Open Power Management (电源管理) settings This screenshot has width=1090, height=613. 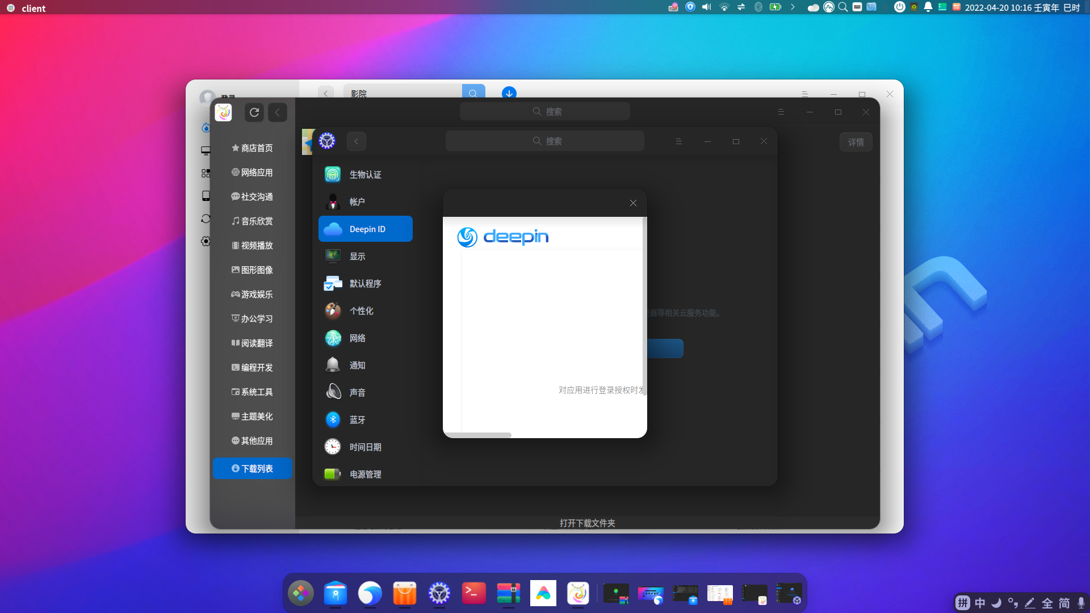pos(365,475)
